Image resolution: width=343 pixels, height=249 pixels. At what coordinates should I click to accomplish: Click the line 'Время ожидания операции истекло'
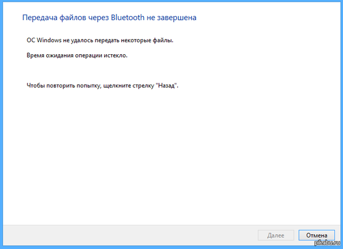(x=77, y=56)
